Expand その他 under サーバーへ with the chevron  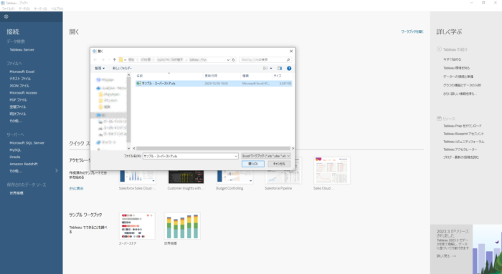pos(57,171)
